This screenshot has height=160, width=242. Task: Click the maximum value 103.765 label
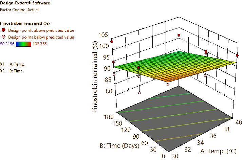click(x=39, y=44)
